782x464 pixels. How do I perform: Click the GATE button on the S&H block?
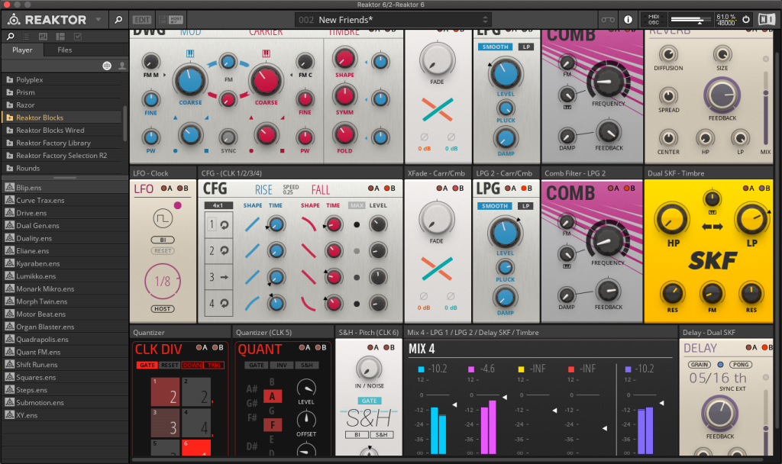tap(369, 401)
